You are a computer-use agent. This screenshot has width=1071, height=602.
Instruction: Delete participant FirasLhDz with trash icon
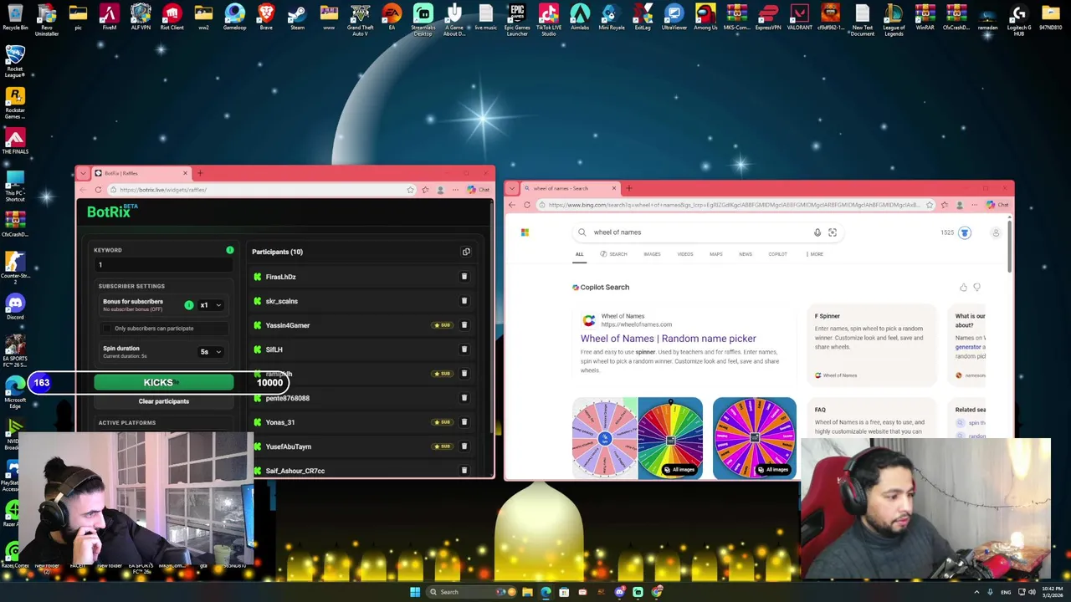click(x=464, y=277)
